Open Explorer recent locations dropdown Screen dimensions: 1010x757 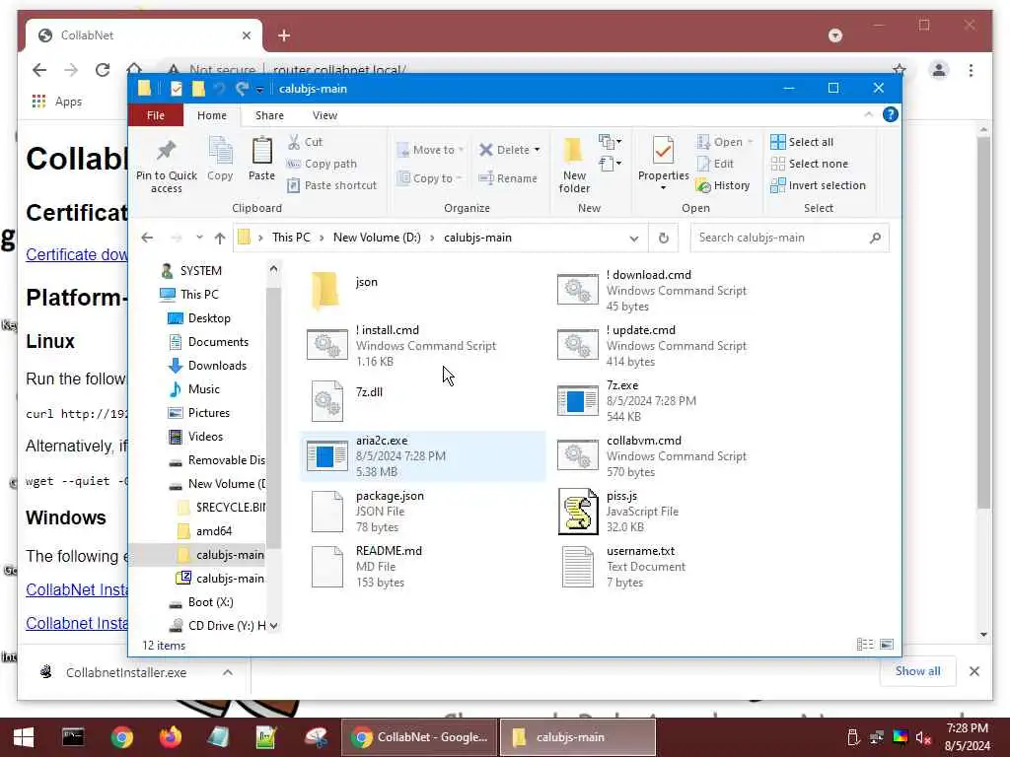pyautogui.click(x=199, y=238)
